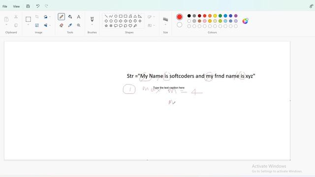Open the Size line thickness selector
Screen dimensions: 315x177
pos(165,21)
